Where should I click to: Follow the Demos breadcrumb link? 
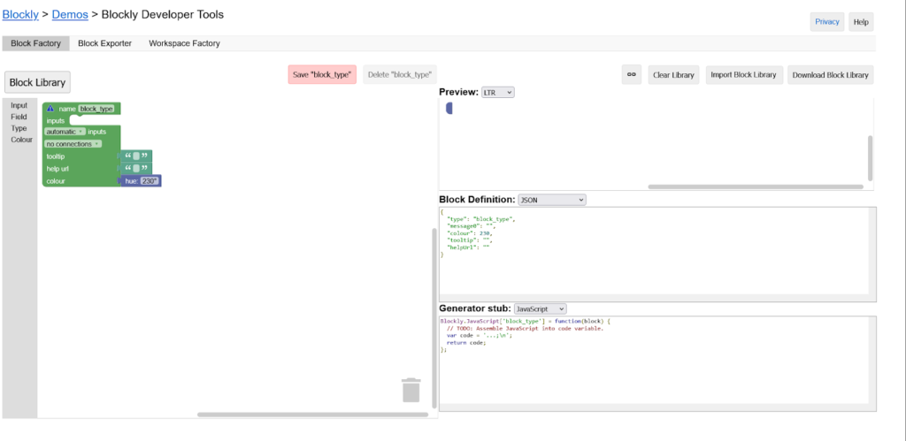point(70,14)
